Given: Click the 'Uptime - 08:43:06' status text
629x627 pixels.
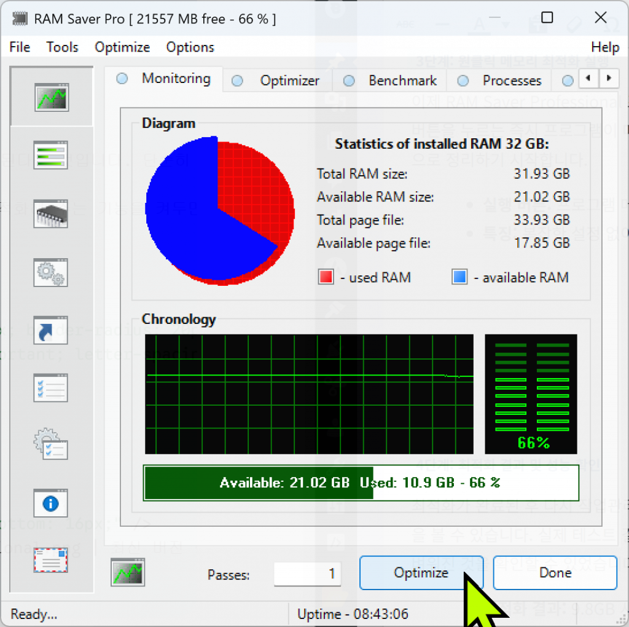Looking at the screenshot, I should [353, 613].
